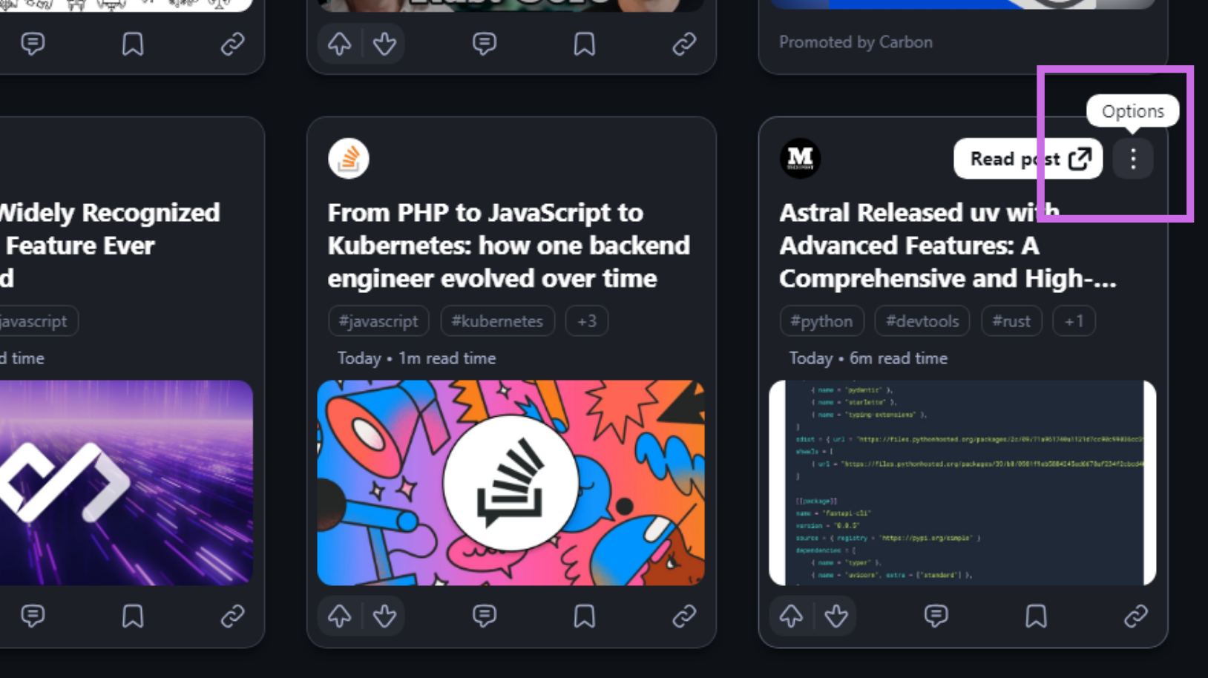Viewport: 1208px width, 678px height.
Task: Comment on the Widely Recognized Feature post
Action: [33, 616]
